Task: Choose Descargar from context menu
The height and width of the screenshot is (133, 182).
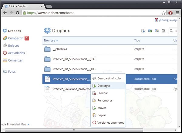Action: 108,86
